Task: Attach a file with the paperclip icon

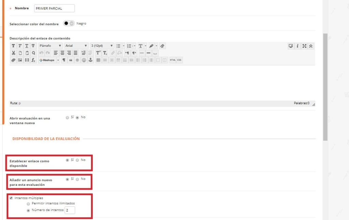Action: (x=13, y=60)
